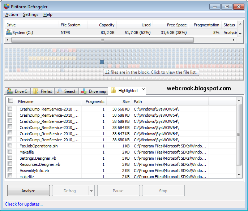Click the Drive column header
Screen dimensions: 248x211
pyautogui.click(x=32, y=25)
